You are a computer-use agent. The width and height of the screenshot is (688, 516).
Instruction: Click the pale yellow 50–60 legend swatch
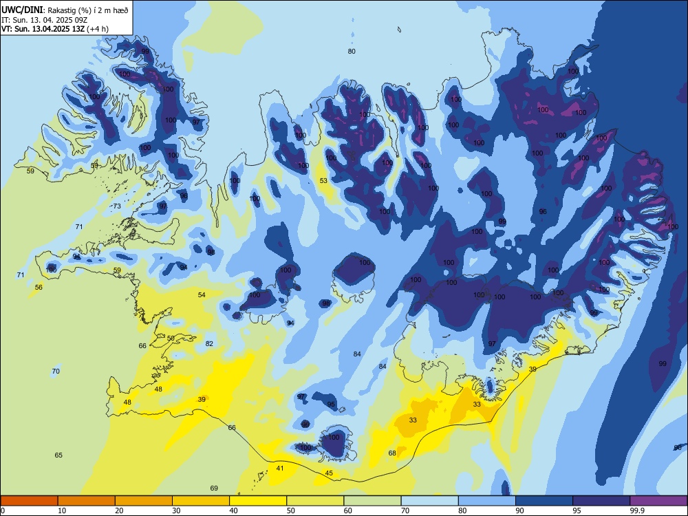(x=315, y=501)
